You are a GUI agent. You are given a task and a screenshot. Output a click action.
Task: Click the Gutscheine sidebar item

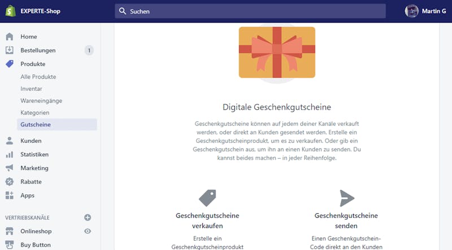tap(57, 124)
